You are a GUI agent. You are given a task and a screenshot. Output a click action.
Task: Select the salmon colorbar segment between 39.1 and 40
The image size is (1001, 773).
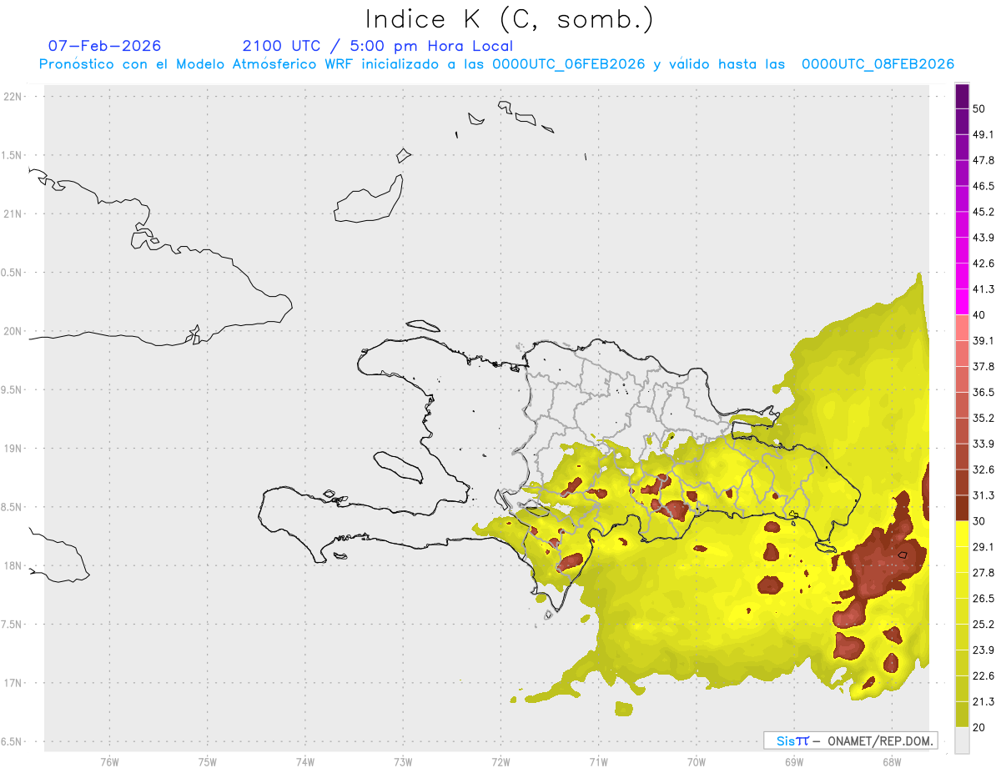(x=962, y=328)
